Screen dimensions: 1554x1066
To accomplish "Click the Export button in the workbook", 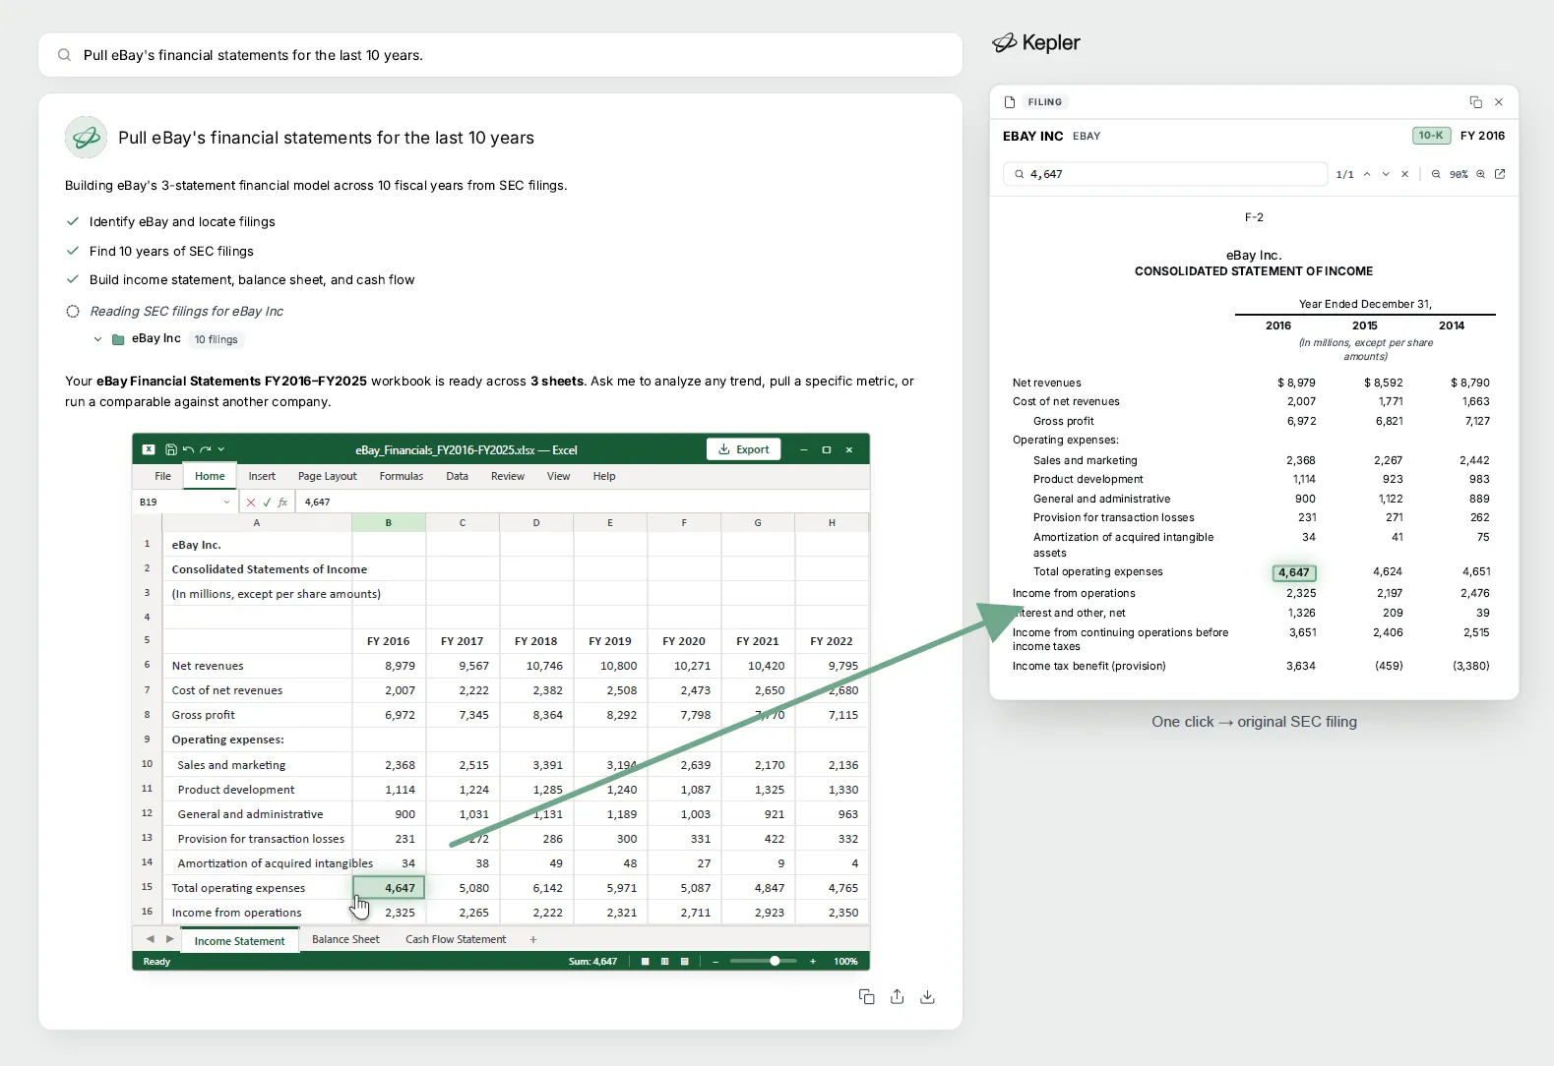I will pyautogui.click(x=744, y=449).
